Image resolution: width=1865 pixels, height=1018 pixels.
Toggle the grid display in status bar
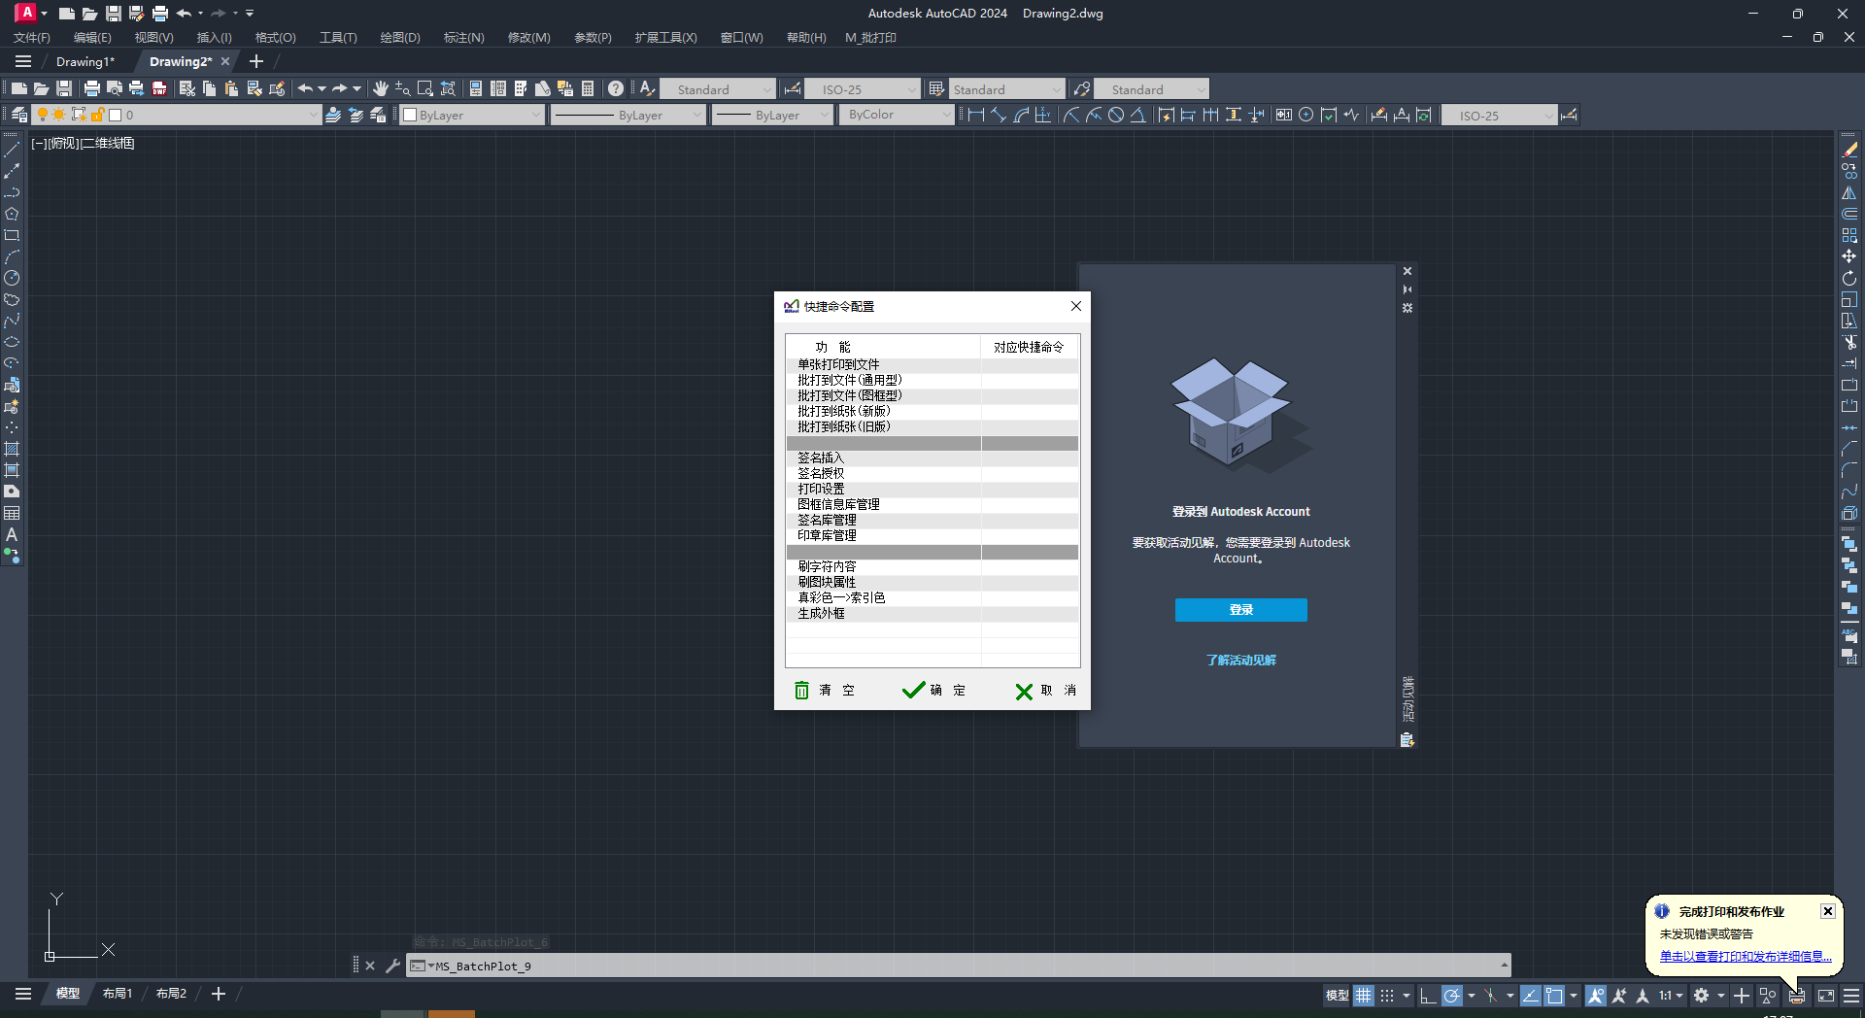pos(1364,995)
